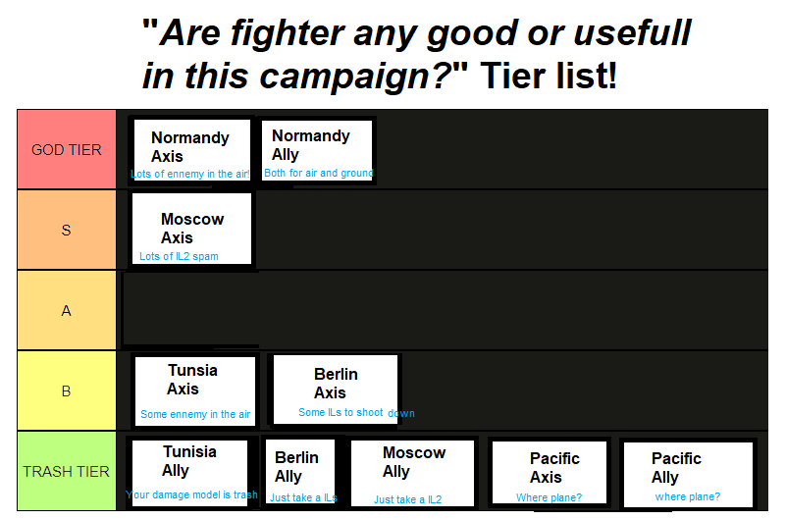Click empty space in the S tier row
This screenshot has width=786, height=520.
pos(510,231)
